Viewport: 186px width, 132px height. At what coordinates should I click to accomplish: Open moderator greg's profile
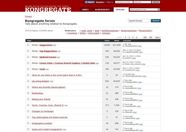[97, 31]
